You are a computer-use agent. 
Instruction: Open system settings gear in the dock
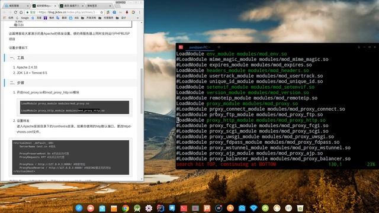click(149, 208)
